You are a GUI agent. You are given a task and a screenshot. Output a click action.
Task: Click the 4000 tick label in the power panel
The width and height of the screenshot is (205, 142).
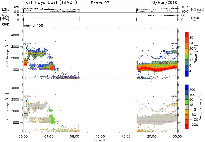pyautogui.click(x=15, y=35)
